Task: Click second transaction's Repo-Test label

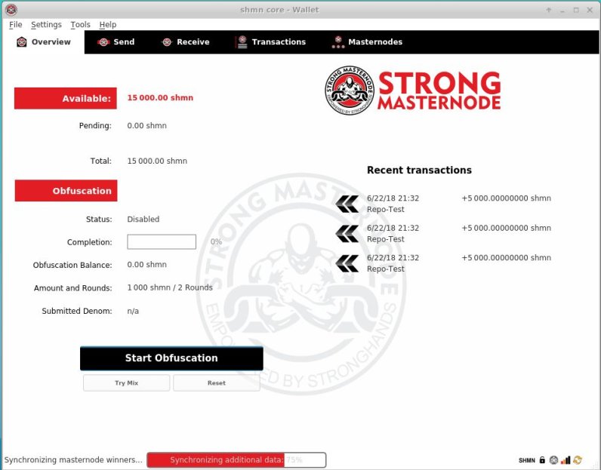Action: (x=386, y=239)
